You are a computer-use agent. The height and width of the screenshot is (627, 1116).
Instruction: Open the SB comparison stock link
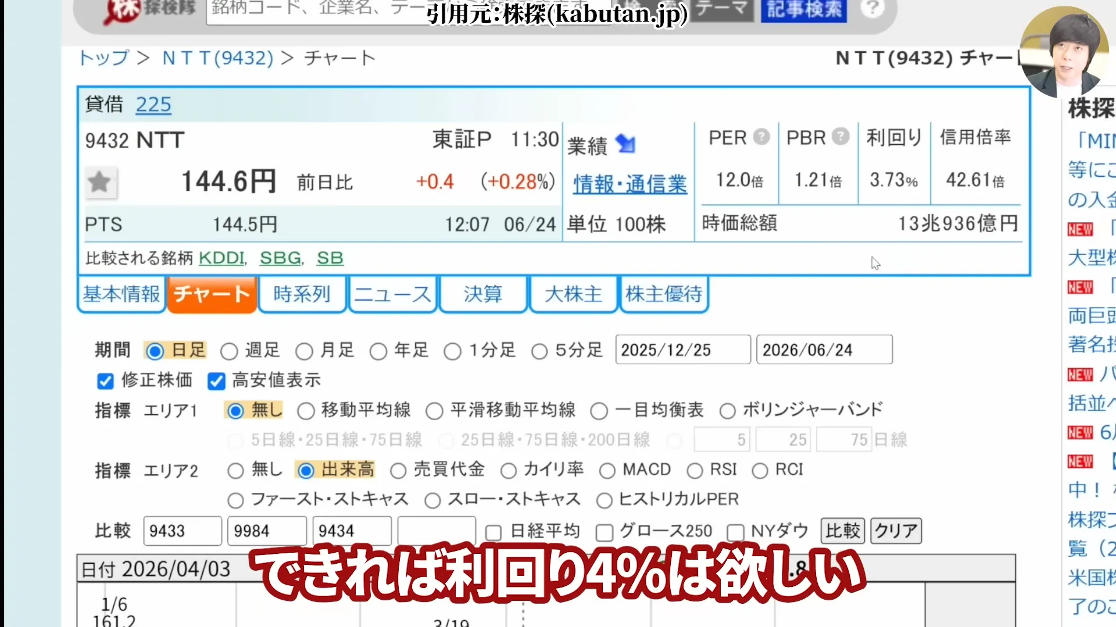330,258
